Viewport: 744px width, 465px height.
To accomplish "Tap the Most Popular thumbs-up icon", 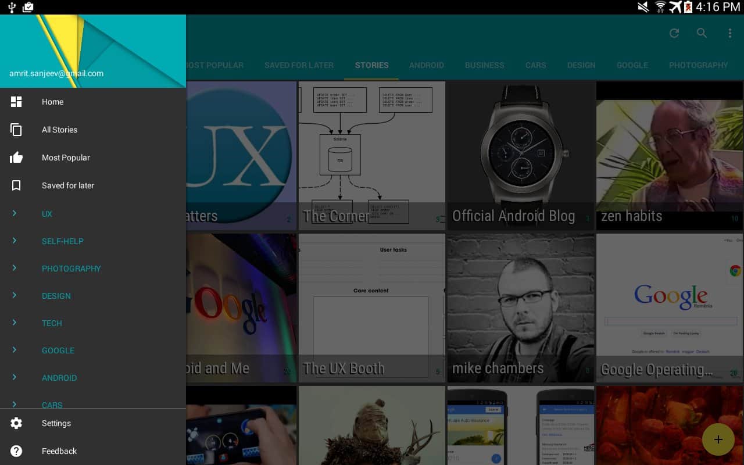I will 16,158.
